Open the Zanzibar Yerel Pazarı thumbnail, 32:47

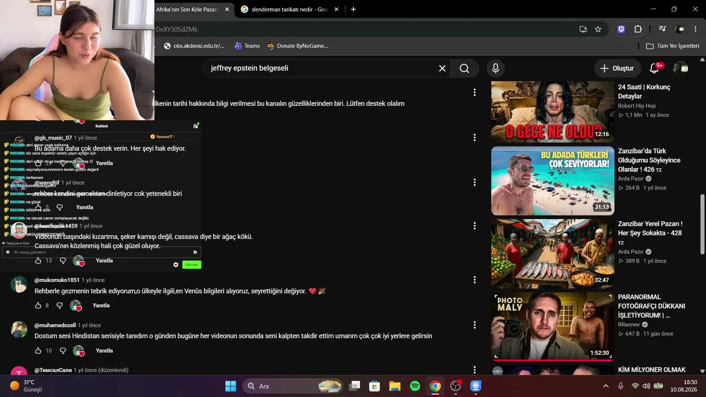tap(553, 254)
